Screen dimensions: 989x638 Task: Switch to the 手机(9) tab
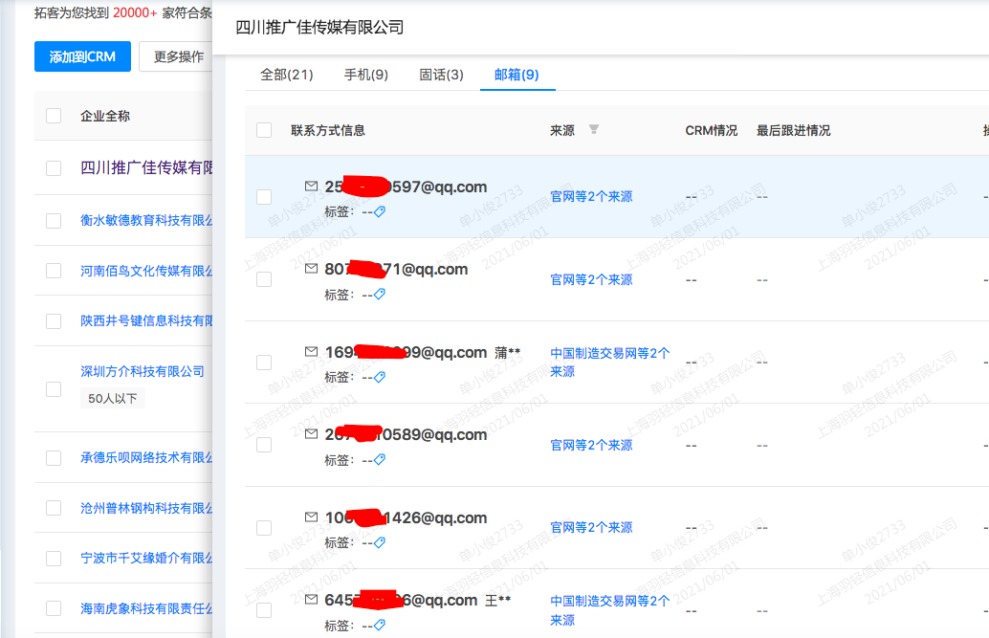(366, 73)
